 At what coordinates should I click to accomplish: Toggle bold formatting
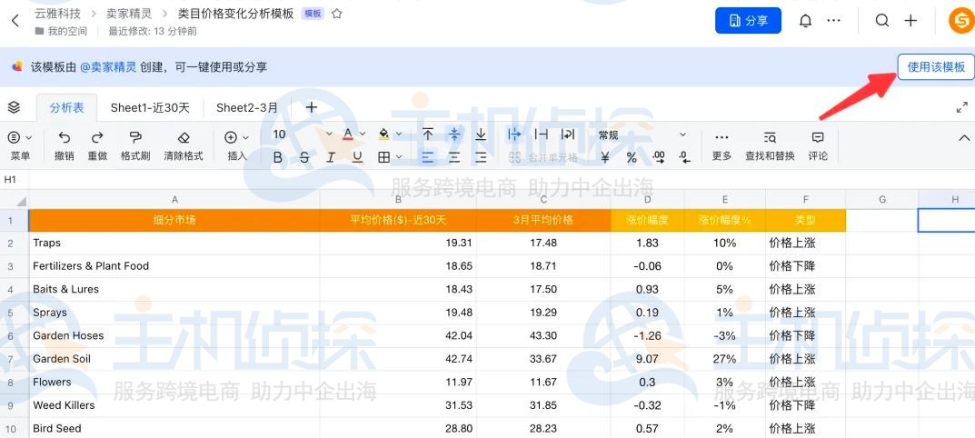[x=278, y=157]
